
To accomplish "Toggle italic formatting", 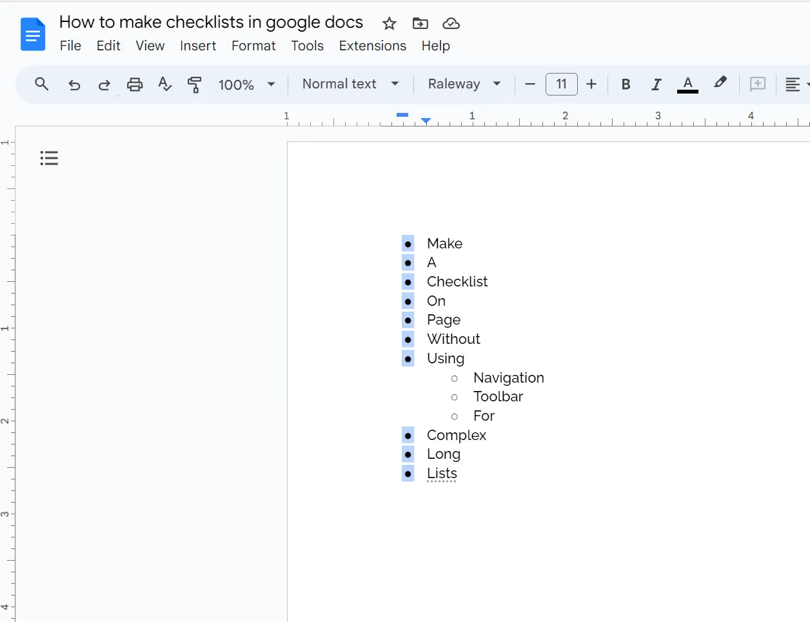I will pos(656,85).
